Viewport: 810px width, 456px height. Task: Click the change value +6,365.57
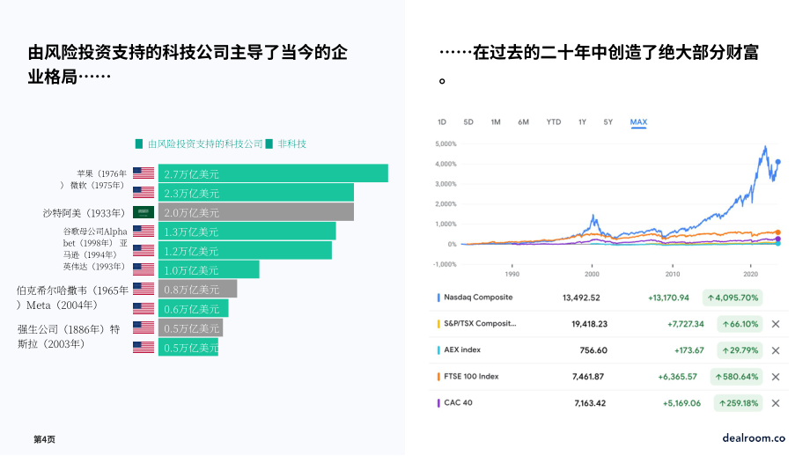(677, 377)
